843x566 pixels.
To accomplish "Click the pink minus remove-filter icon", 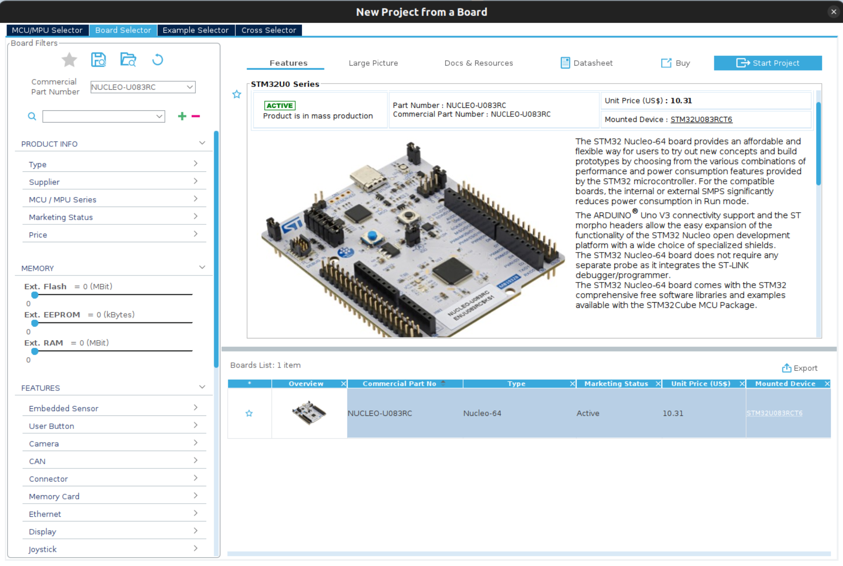I will pyautogui.click(x=196, y=116).
